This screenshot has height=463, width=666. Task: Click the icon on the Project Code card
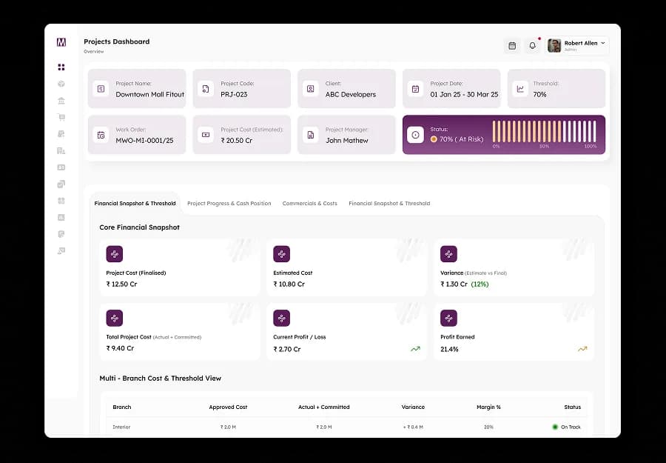(x=206, y=89)
